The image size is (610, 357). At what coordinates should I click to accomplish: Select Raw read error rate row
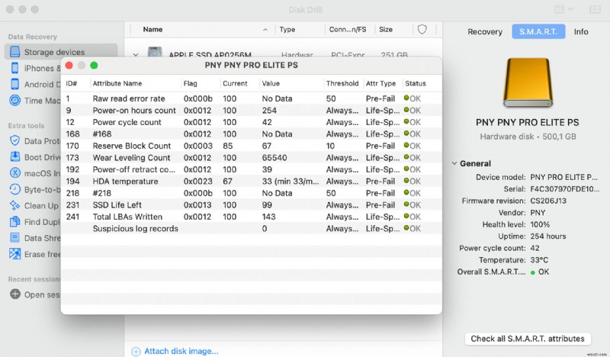252,98
